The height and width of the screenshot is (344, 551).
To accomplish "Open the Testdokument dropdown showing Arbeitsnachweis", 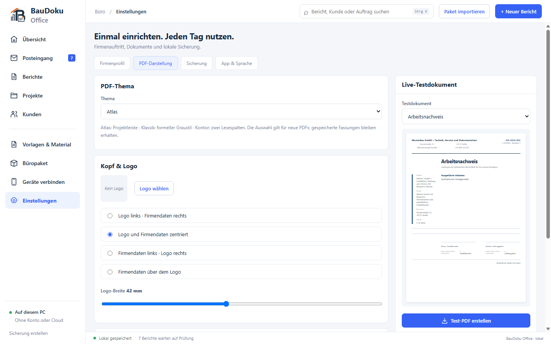I will pos(466,117).
